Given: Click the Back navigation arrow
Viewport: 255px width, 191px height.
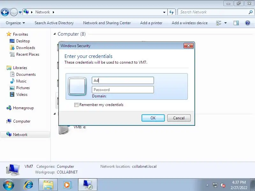Looking at the screenshot, I should [x=5, y=12].
